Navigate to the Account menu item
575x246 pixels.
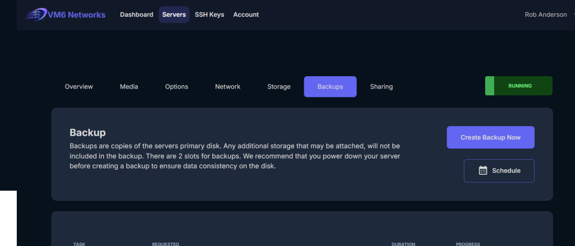[246, 15]
